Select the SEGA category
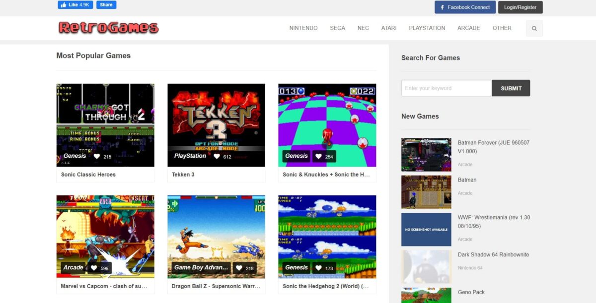 coord(337,28)
